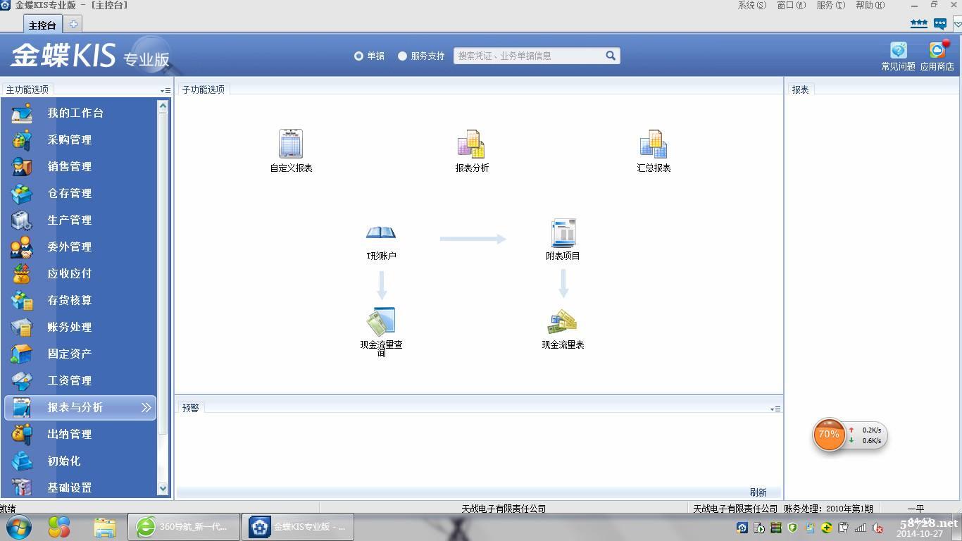Select 我的工作台 in sidebar

pyautogui.click(x=75, y=113)
